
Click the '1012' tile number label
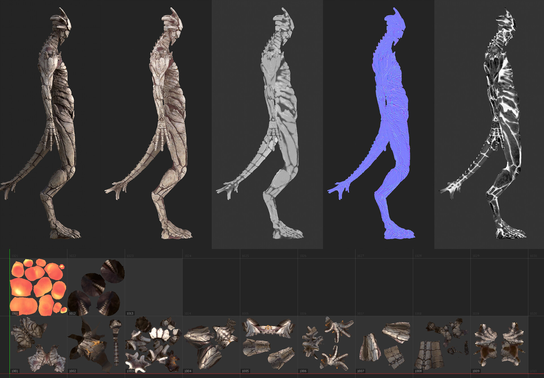click(x=72, y=313)
